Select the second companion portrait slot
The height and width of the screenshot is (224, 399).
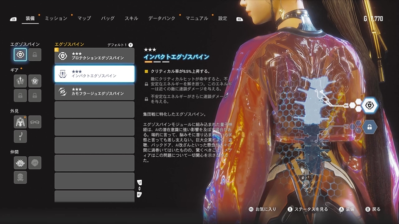click(x=35, y=163)
